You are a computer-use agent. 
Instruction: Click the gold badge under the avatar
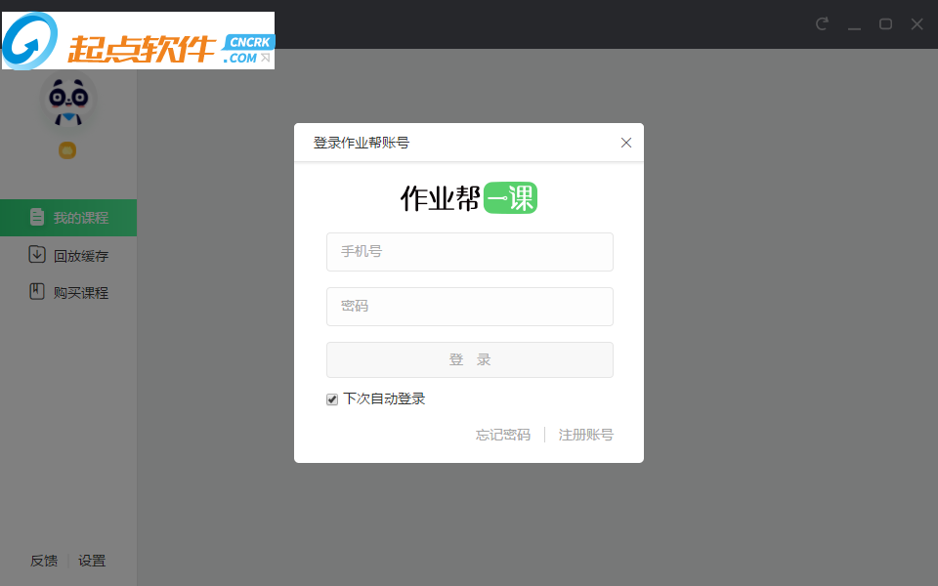67,150
